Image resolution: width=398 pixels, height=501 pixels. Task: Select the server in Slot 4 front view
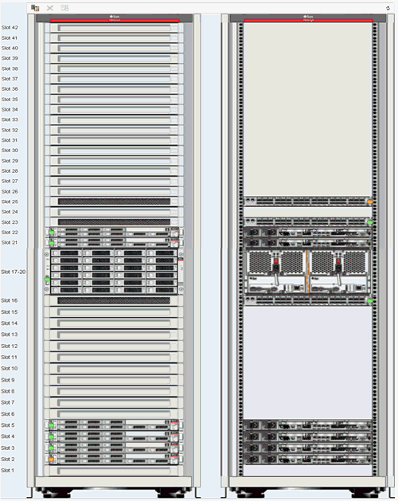[x=114, y=436]
